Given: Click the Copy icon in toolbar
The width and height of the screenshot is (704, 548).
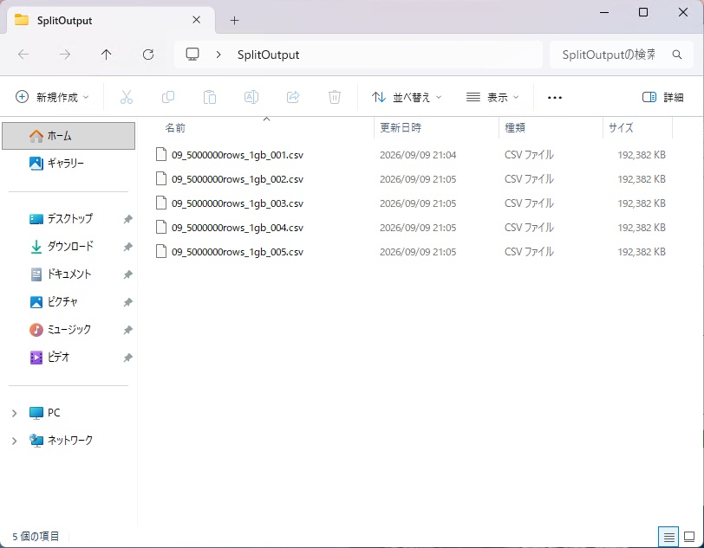Looking at the screenshot, I should point(168,97).
